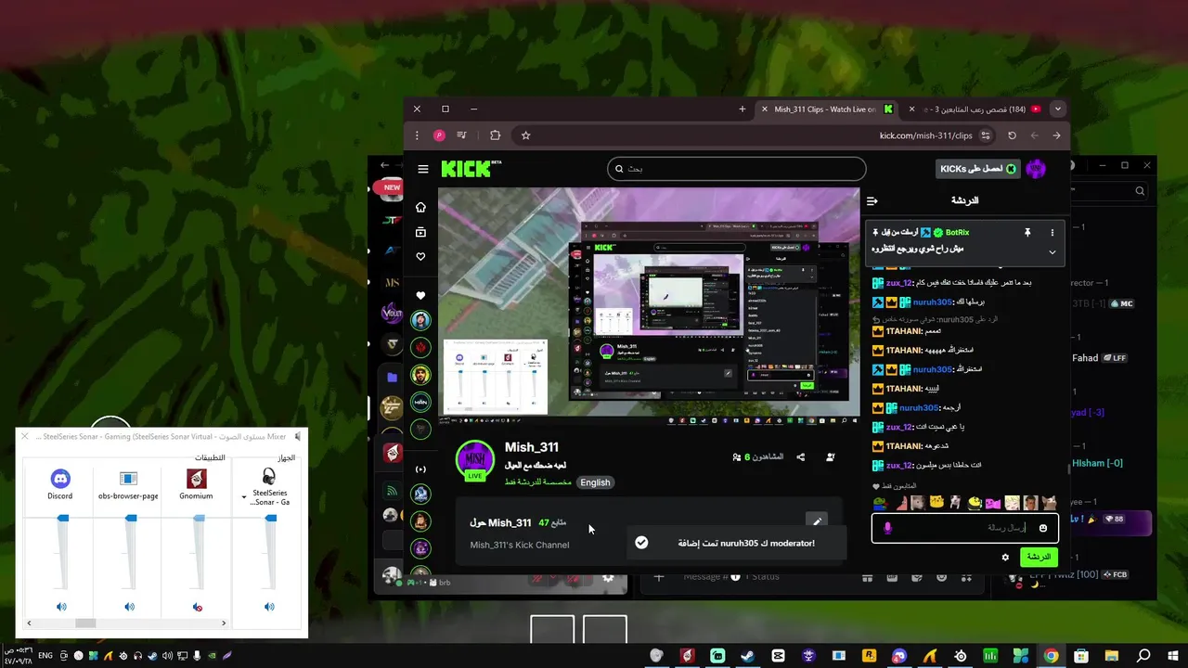
Task: Send message with green chat button
Action: coord(1039,557)
